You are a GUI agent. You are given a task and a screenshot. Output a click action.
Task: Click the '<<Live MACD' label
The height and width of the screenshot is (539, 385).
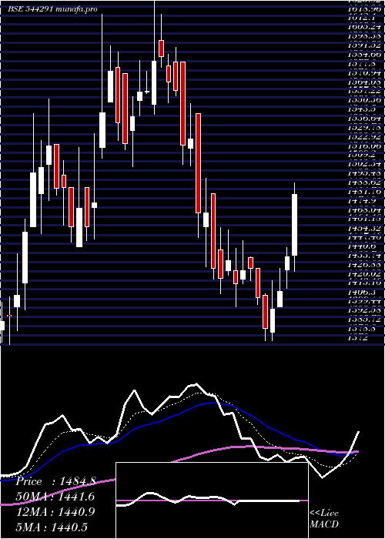click(324, 519)
